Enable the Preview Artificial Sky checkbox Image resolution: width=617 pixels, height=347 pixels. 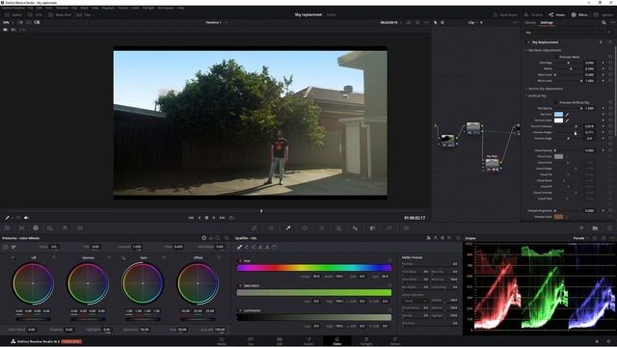point(556,102)
